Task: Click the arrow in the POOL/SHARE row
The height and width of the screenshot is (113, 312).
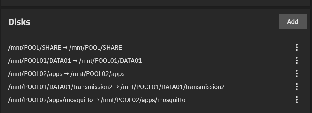Action: pos(65,48)
